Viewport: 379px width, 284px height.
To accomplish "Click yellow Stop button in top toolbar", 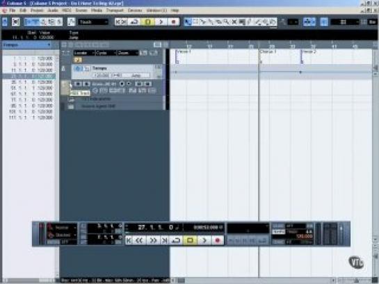I will tap(147, 22).
